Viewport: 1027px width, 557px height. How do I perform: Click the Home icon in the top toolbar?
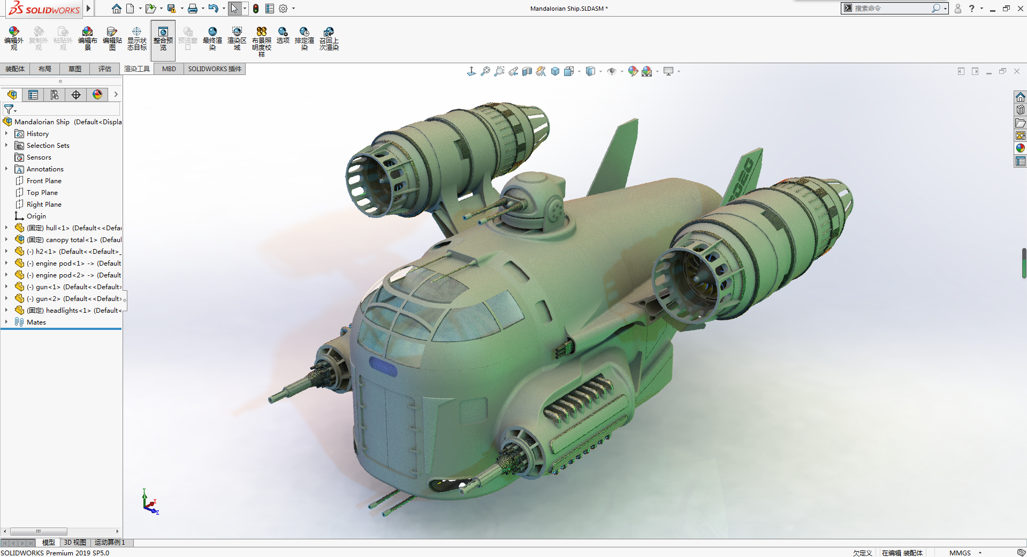(x=116, y=9)
